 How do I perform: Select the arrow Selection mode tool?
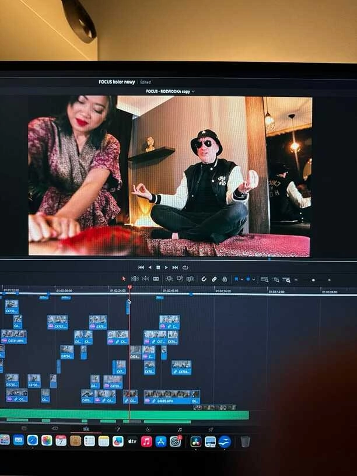tap(124, 279)
